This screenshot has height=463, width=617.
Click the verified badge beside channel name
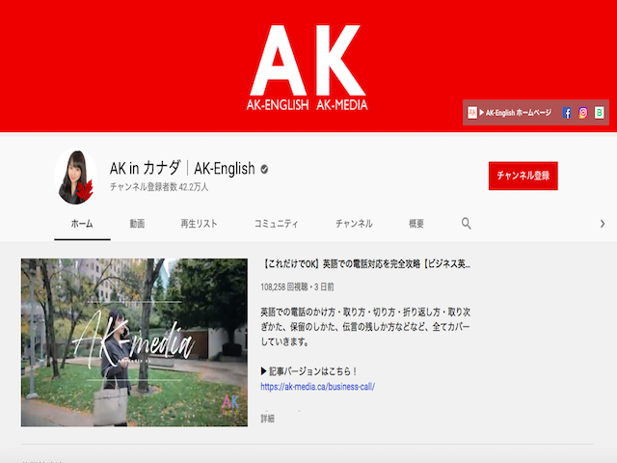pyautogui.click(x=264, y=170)
